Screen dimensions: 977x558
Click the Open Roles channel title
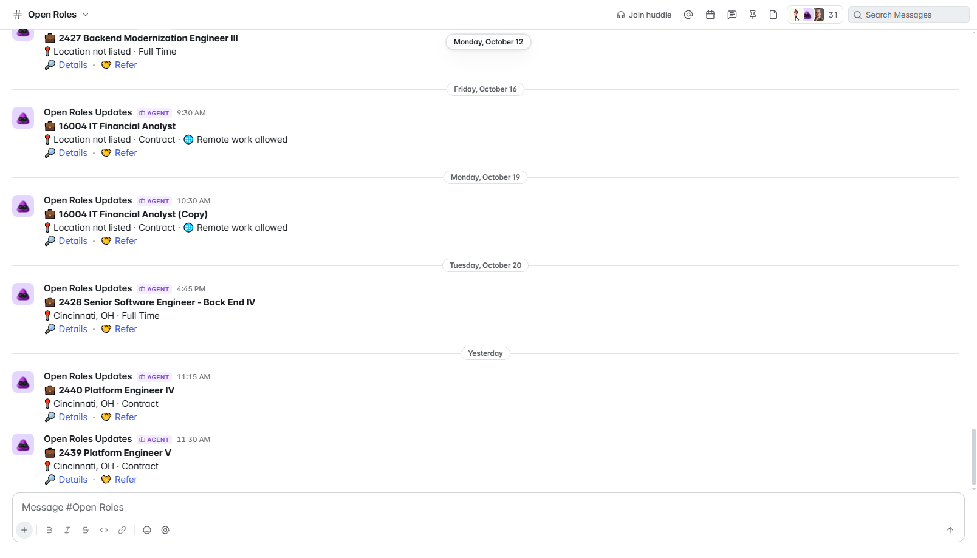52,15
